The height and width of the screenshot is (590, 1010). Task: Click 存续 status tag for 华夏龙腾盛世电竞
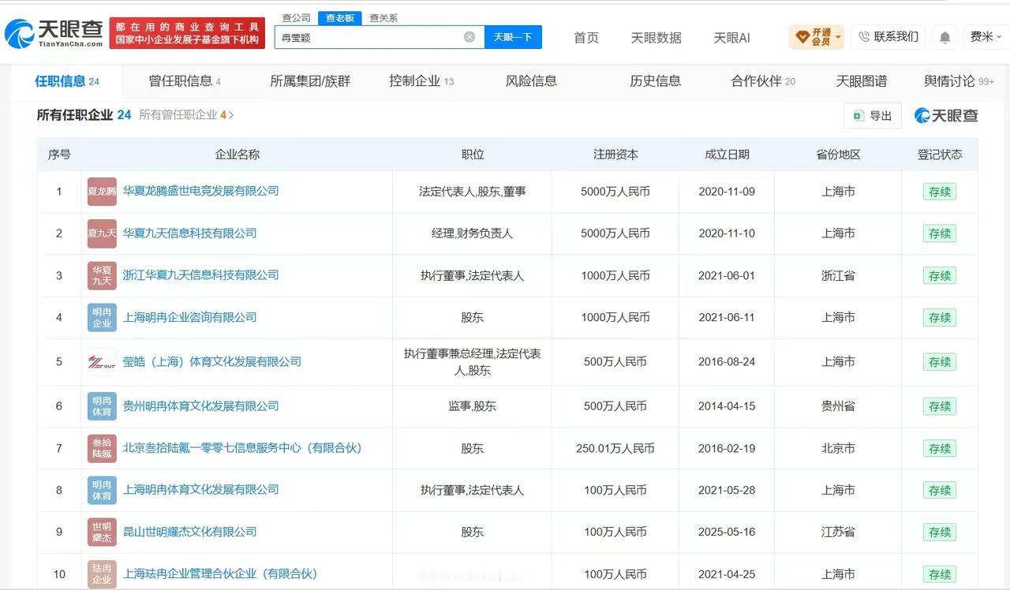click(x=940, y=192)
